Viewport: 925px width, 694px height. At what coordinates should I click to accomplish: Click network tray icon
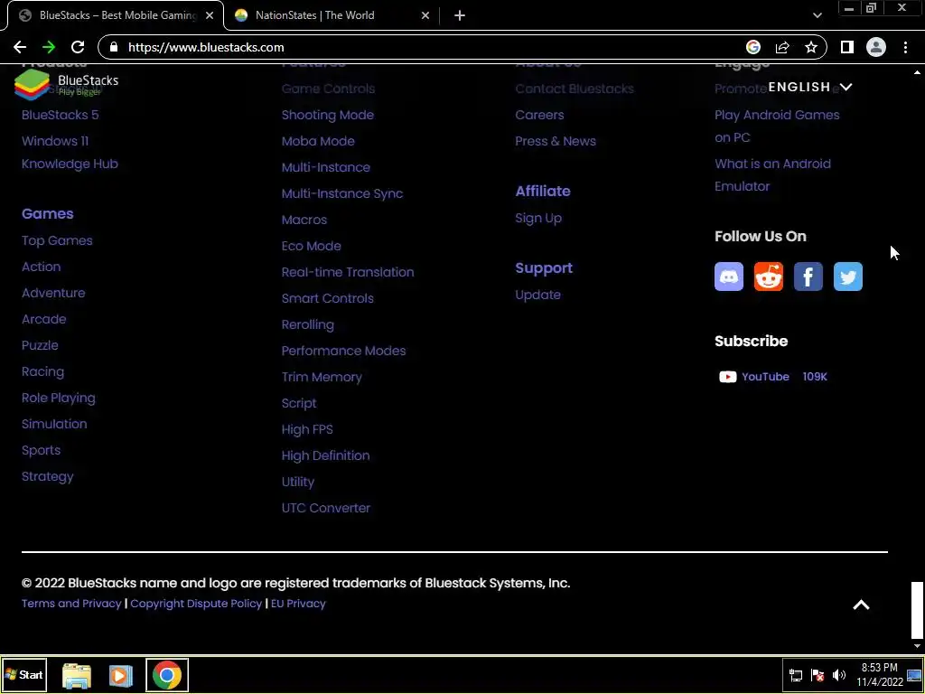click(x=796, y=675)
